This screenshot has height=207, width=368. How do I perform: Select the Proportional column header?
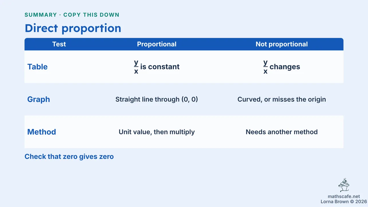click(x=157, y=44)
